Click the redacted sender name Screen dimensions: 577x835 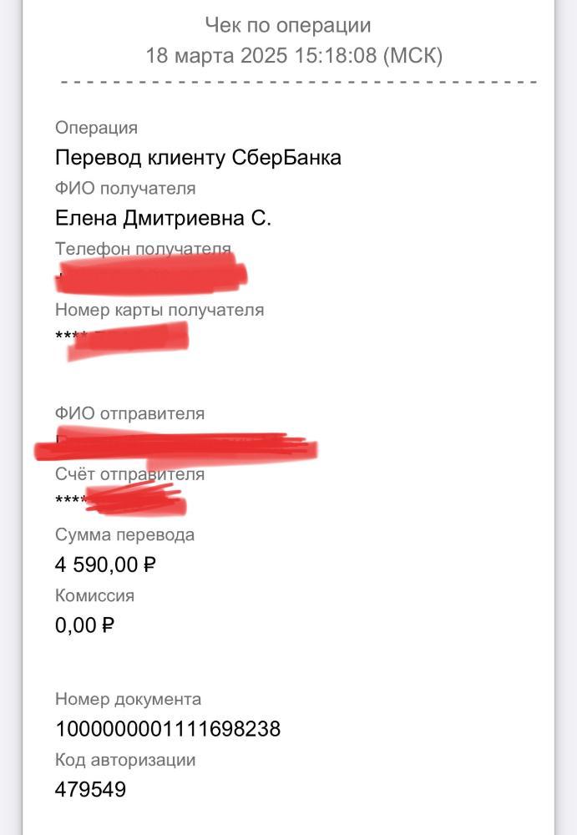[176, 445]
